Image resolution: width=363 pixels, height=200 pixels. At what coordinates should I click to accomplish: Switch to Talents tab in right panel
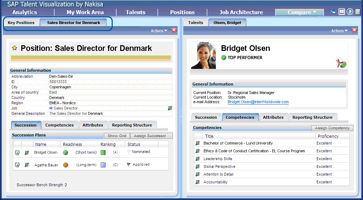coord(196,23)
